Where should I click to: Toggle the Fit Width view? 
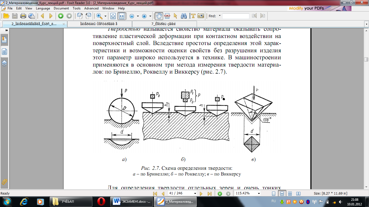(122, 16)
